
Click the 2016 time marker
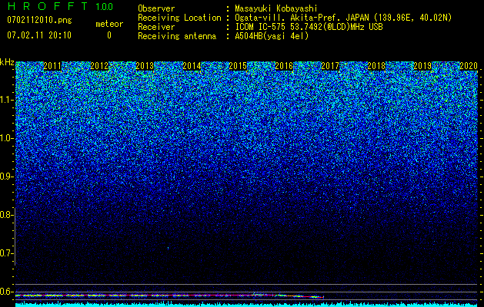tap(284, 66)
